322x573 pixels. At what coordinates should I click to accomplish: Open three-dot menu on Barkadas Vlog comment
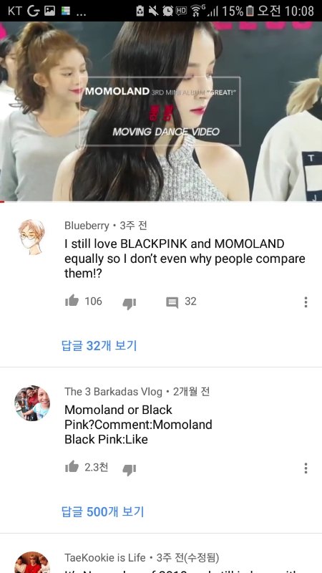(x=306, y=468)
